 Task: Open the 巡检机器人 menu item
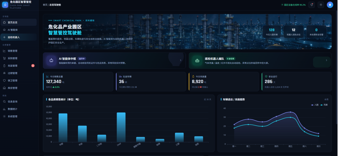click(x=18, y=37)
